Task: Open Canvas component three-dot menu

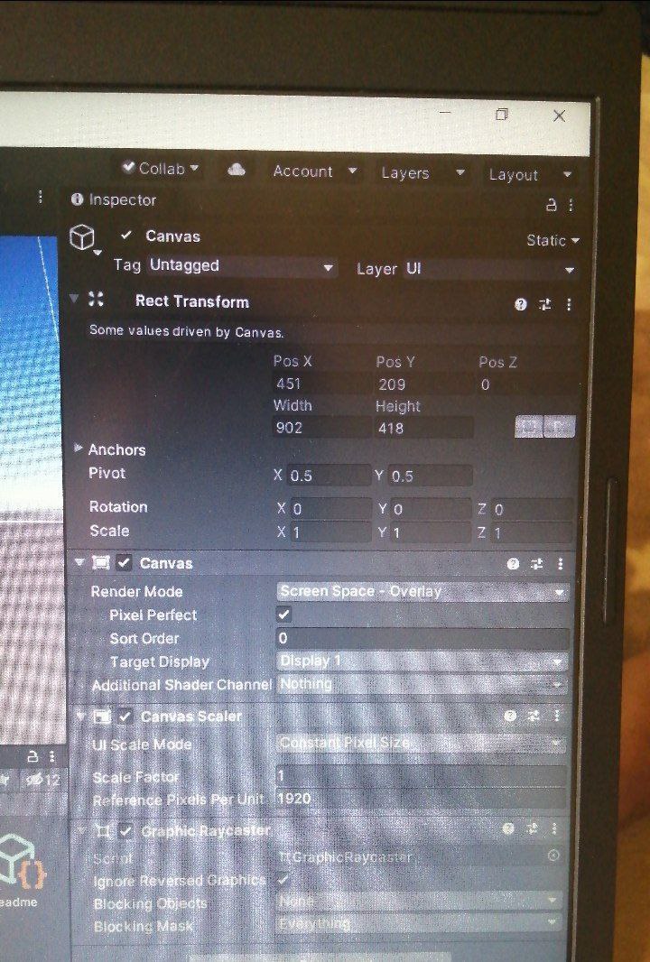Action: pyautogui.click(x=561, y=564)
